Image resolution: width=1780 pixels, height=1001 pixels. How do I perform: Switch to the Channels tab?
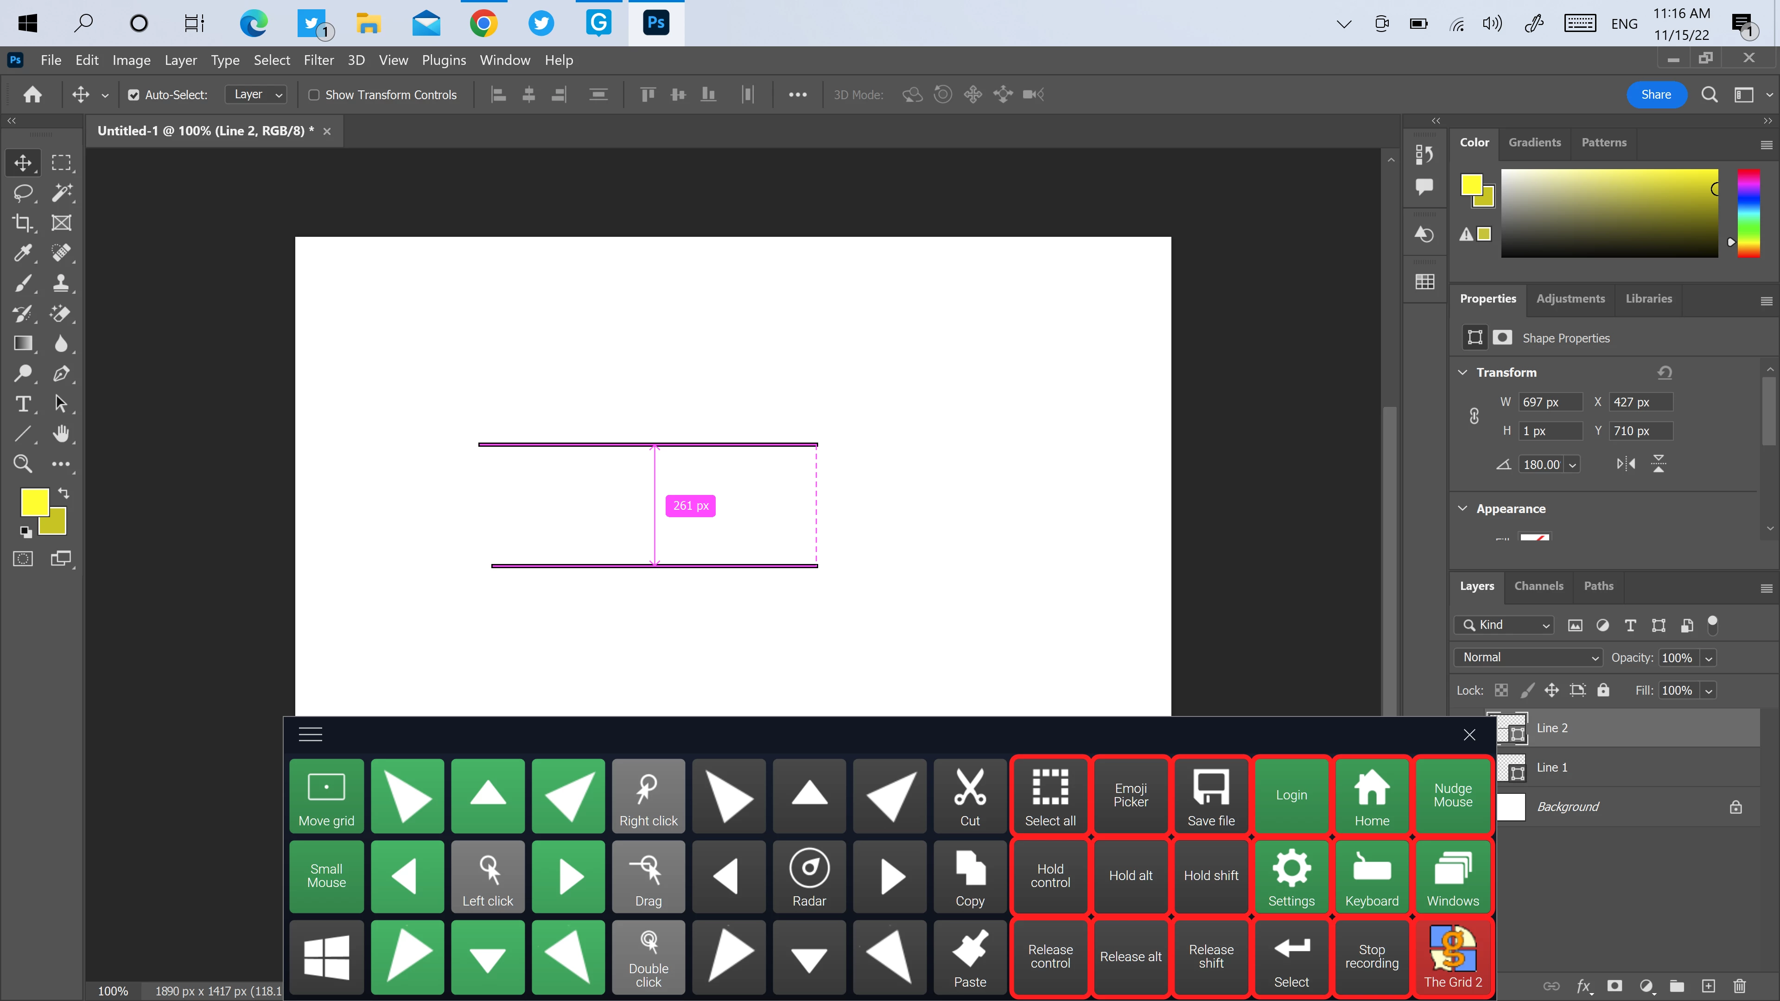click(1538, 586)
